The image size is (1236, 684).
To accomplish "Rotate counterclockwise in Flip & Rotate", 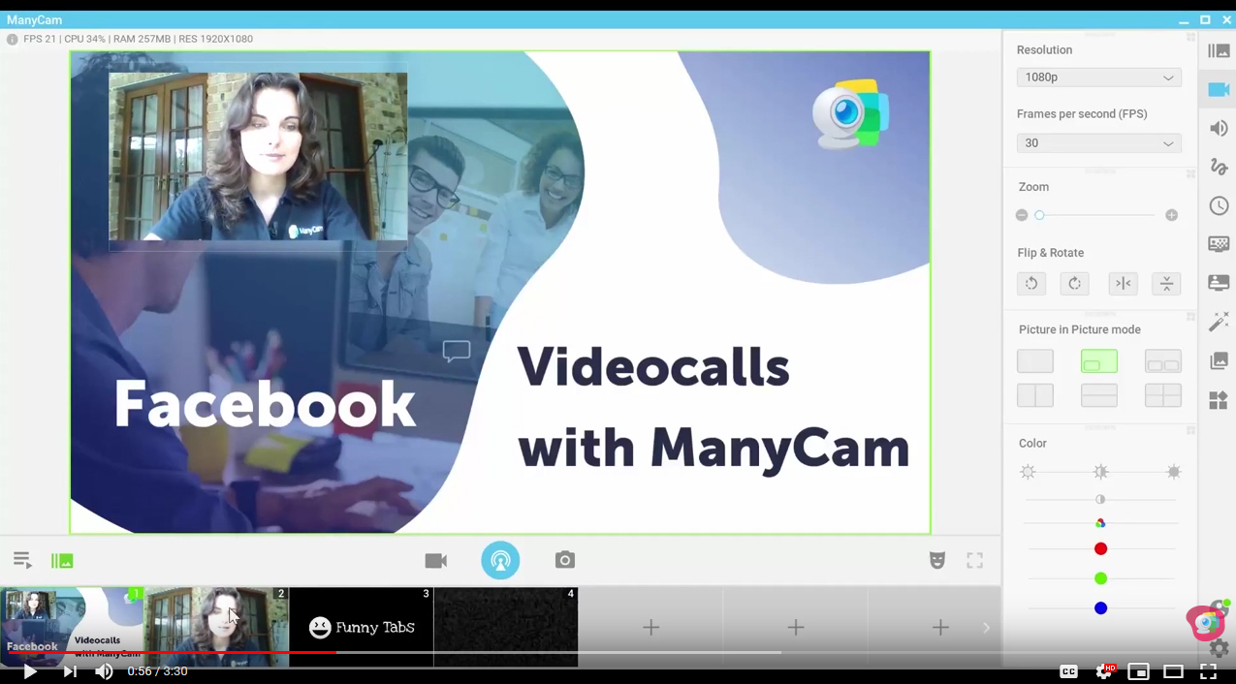I will 1031,283.
